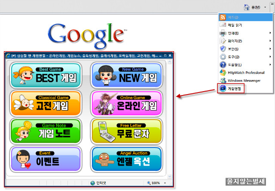Image resolution: width=275 pixels, height=191 pixels.
Task: Click the printer icon in the menu
Action: (223, 33)
